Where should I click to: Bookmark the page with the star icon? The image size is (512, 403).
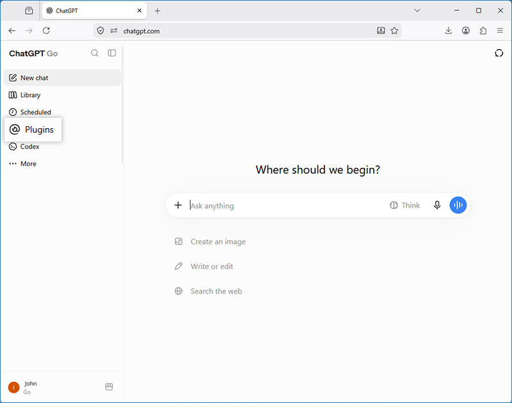click(394, 31)
